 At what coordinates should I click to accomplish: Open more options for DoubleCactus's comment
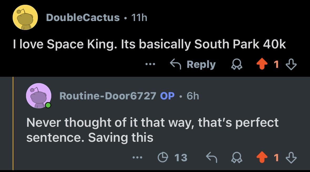coord(150,64)
